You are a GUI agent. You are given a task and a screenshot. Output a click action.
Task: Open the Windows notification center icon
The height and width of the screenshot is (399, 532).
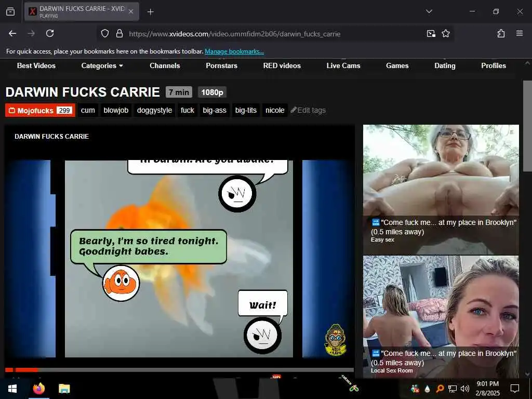(x=515, y=389)
